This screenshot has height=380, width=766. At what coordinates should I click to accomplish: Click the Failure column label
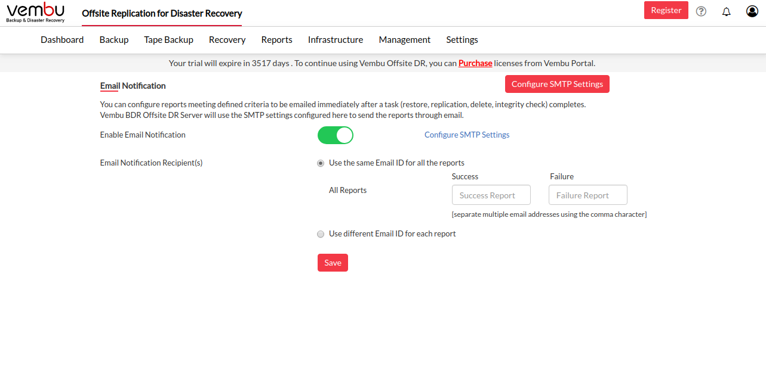click(562, 177)
